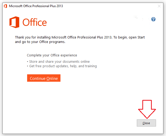Click the large "Office" wordmark text
166x136 pixels.
tap(34, 22)
